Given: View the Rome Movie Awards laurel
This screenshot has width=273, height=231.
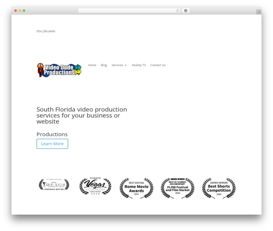Looking at the screenshot, I should tap(136, 188).
